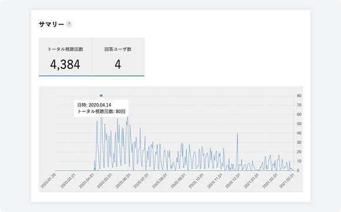Click y-axis value 20
341x212 pixels.
pos(299,152)
